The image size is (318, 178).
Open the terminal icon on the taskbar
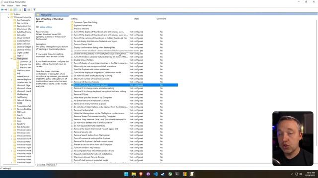coord(177,174)
